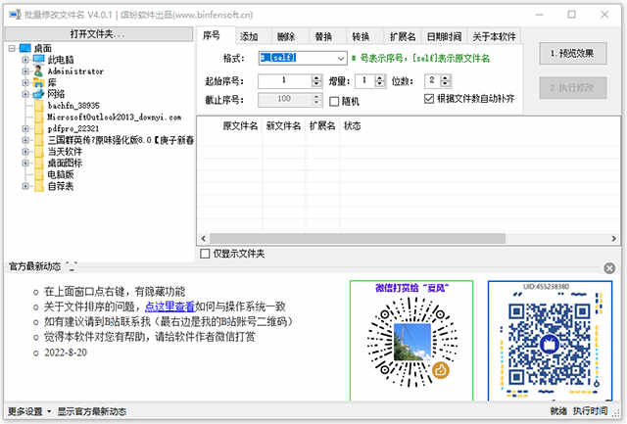The width and height of the screenshot is (627, 424).
Task: Click the Administrator user icon
Action: coord(39,71)
